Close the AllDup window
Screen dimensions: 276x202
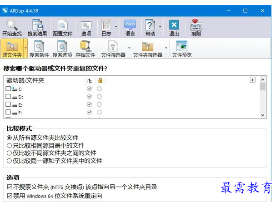262,11
